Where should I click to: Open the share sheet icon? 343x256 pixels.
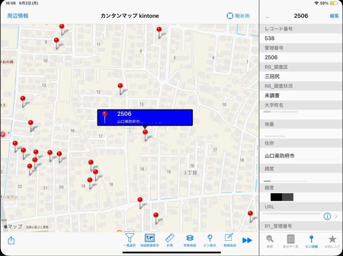11,240
